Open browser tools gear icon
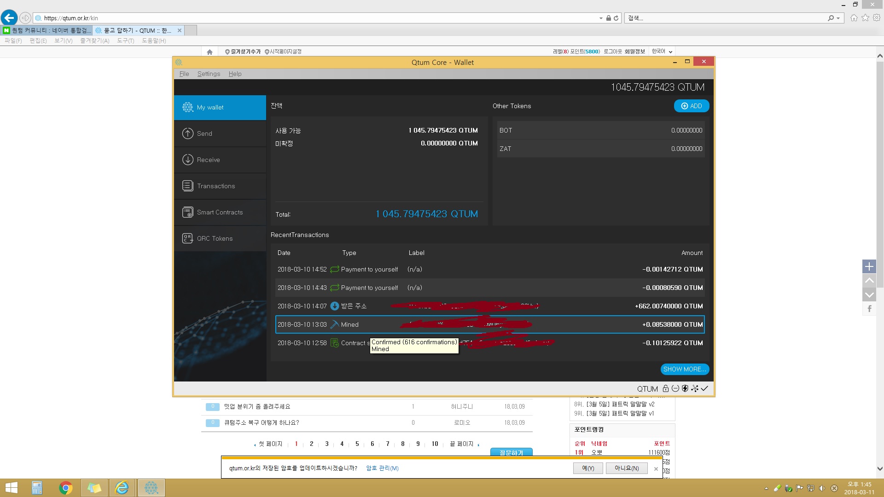 (x=877, y=18)
